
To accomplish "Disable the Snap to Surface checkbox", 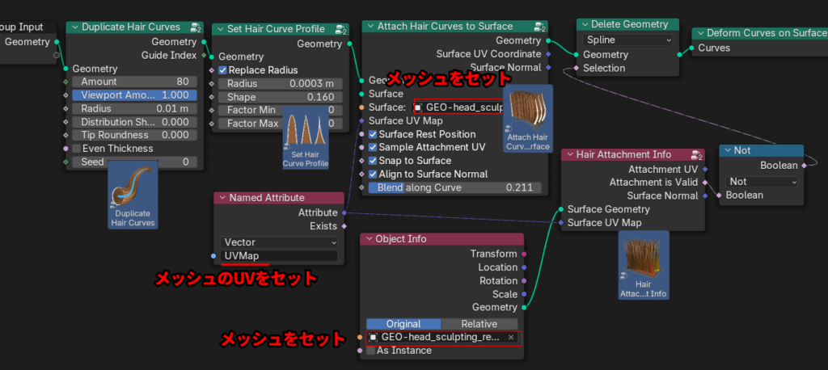I will click(x=373, y=161).
